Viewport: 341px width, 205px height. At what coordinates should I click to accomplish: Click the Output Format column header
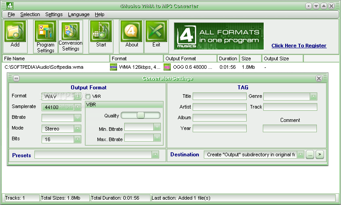[190, 59]
